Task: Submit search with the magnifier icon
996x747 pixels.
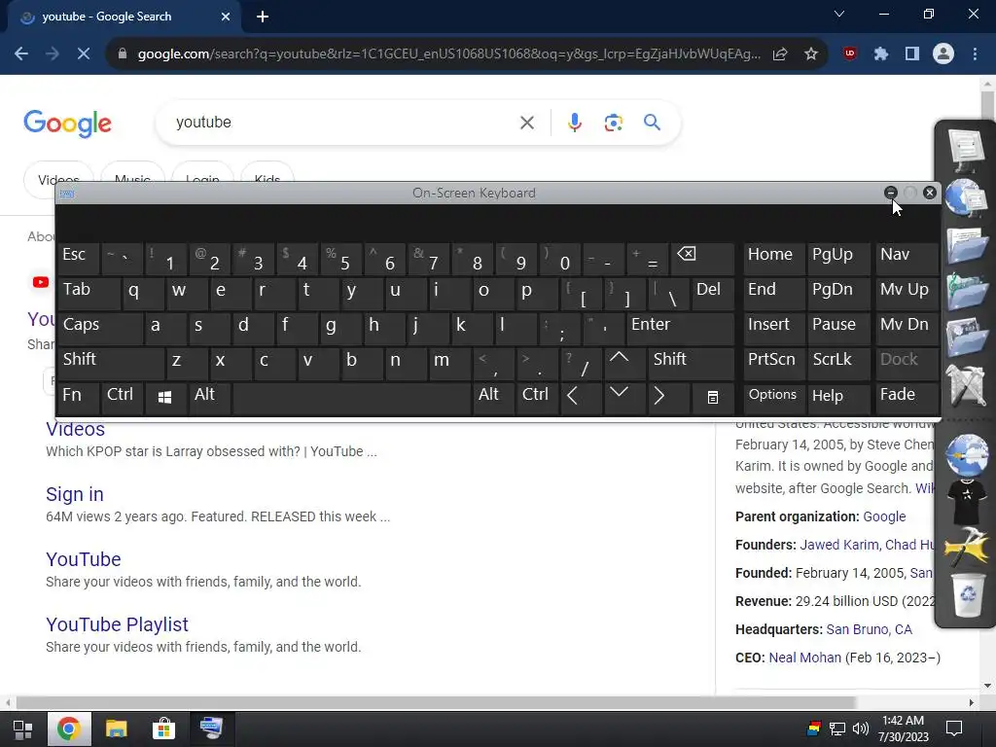Action: (653, 122)
